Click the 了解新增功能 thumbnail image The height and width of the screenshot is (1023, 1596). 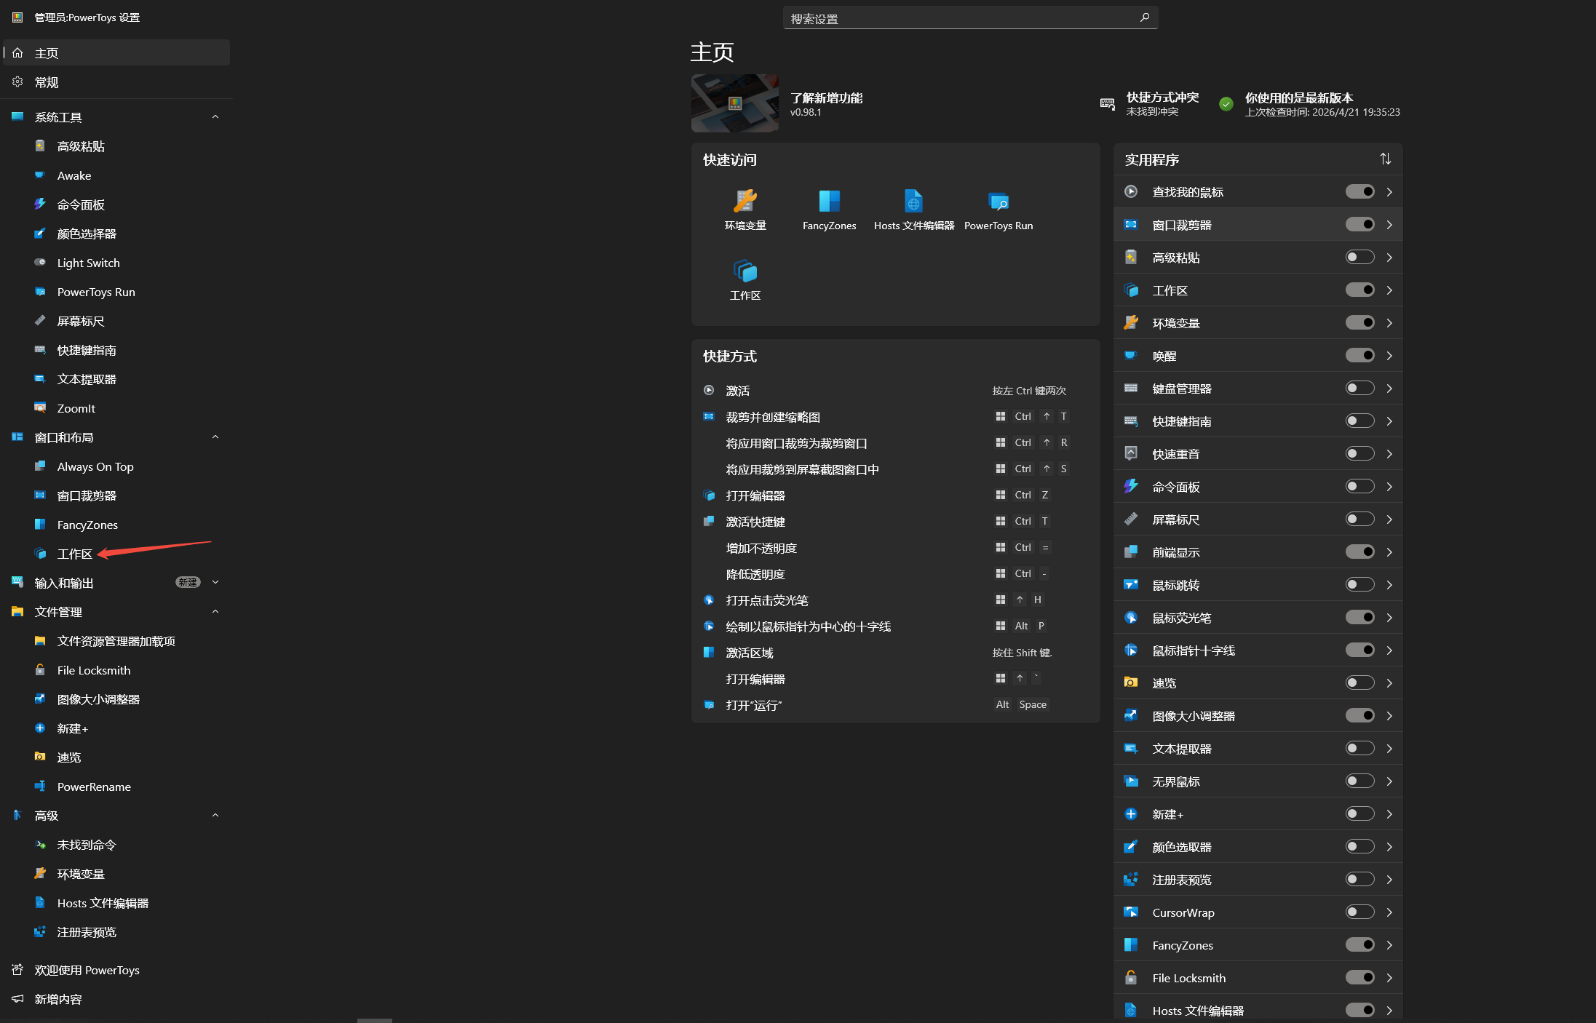pyautogui.click(x=734, y=103)
